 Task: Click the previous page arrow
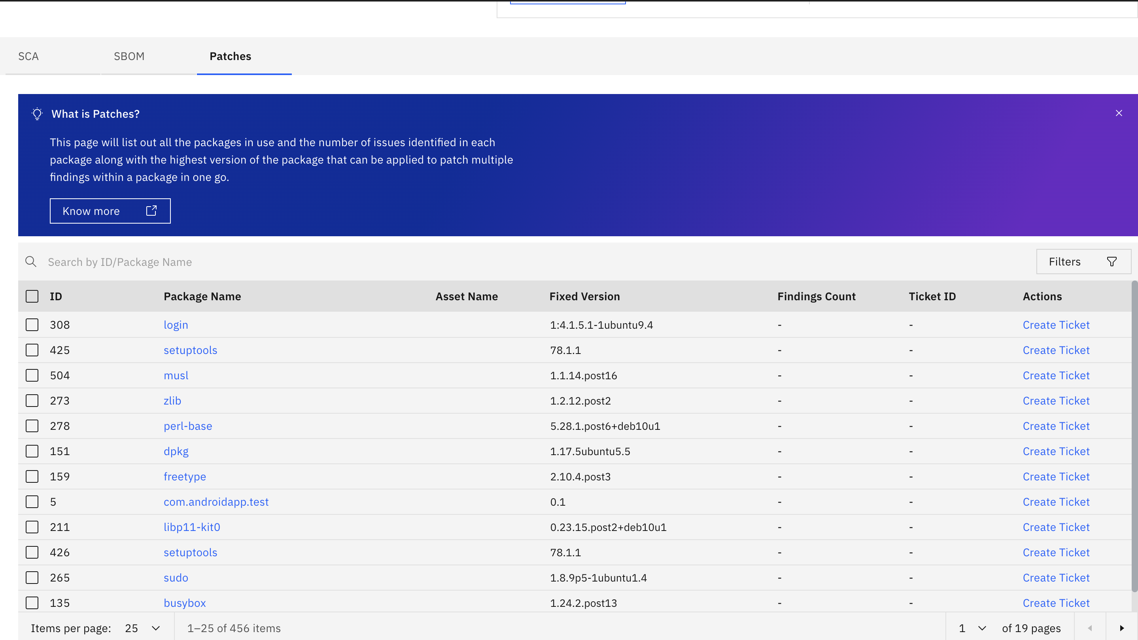(x=1090, y=628)
